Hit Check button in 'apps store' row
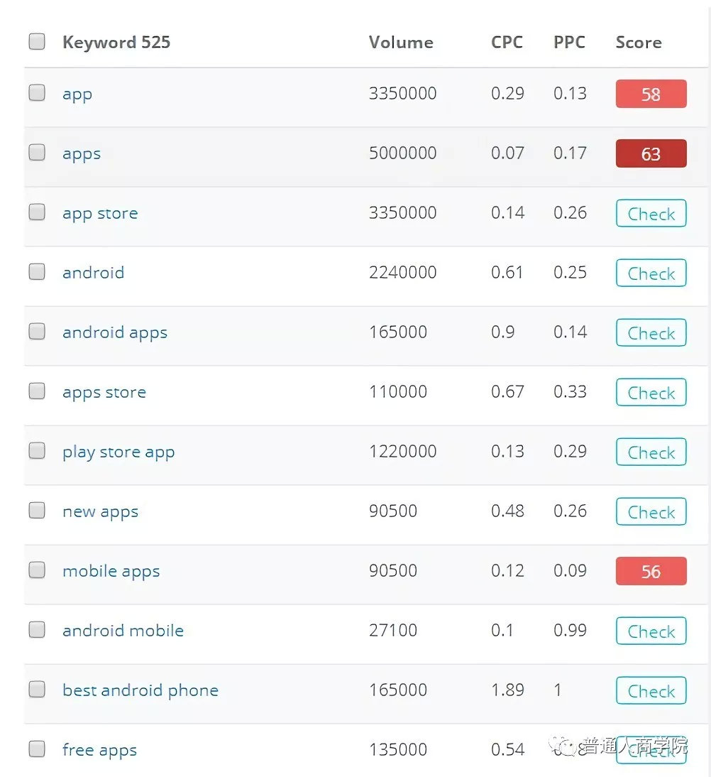 pos(651,393)
